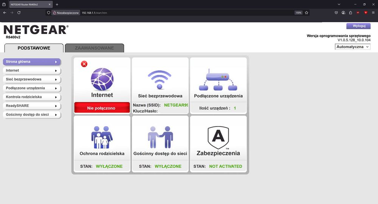Click the Gościnny dostęp do sieci tile title
The width and height of the screenshot is (378, 204).
coord(160,154)
